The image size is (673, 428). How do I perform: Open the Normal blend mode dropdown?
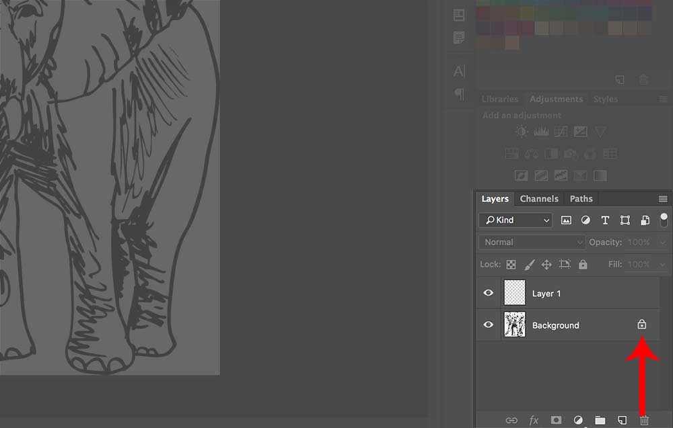532,243
